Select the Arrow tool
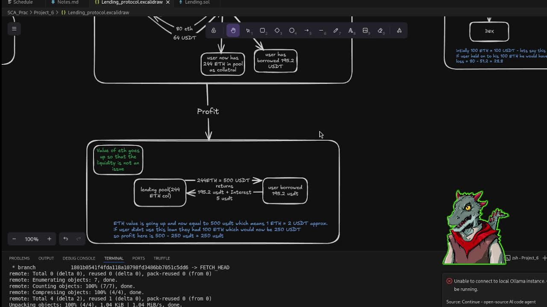 [x=306, y=31]
